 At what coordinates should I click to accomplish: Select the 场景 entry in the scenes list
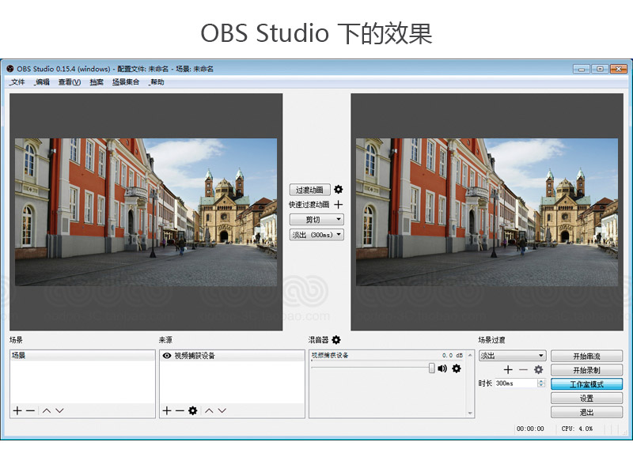click(82, 355)
